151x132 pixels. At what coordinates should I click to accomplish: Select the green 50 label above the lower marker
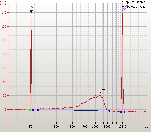(x=31, y=8)
